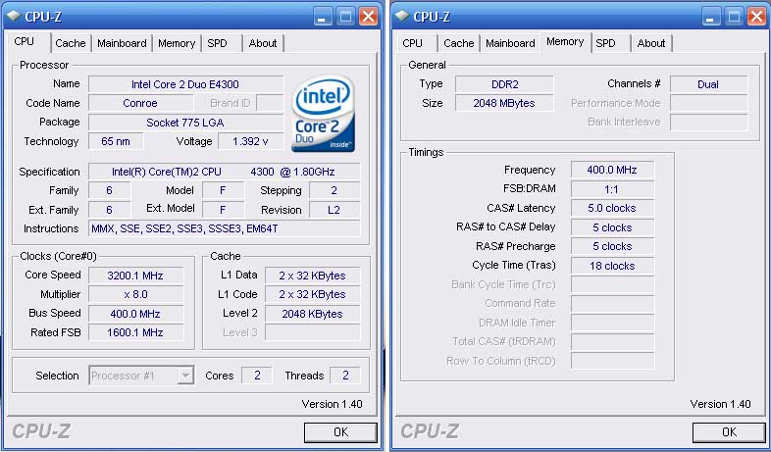771x452 pixels.
Task: Select Mainboard tab in right window
Action: 510,43
